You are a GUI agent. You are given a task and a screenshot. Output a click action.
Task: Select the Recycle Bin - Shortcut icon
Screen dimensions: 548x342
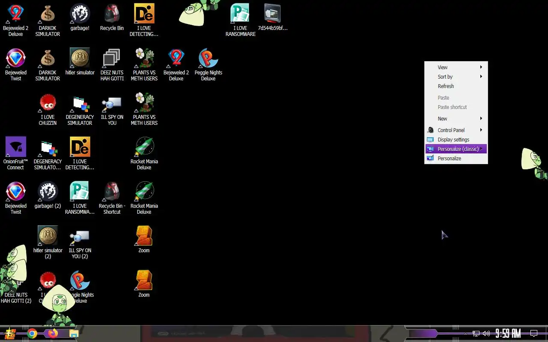(x=112, y=198)
